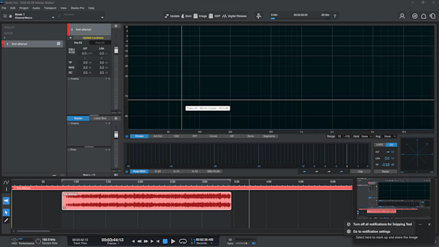Open the timebase dropdown under main time display
This screenshot has height=247, width=439.
[113, 244]
